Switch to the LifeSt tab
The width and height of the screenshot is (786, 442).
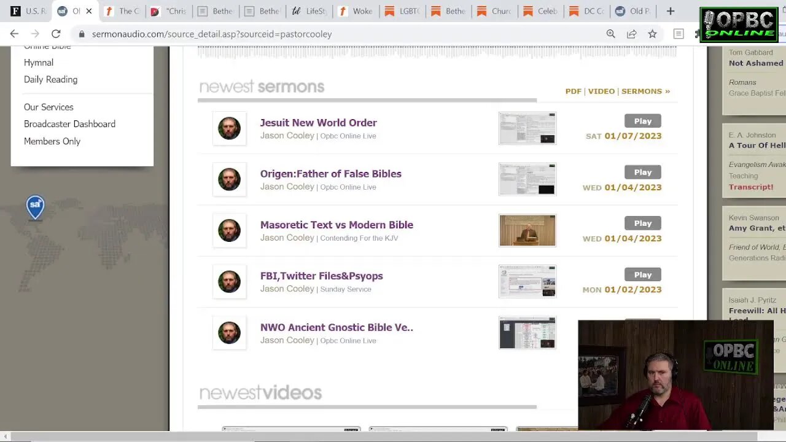coord(310,11)
